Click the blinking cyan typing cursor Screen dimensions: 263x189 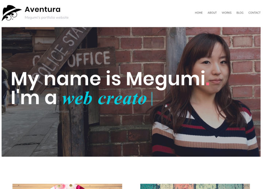click(x=152, y=99)
